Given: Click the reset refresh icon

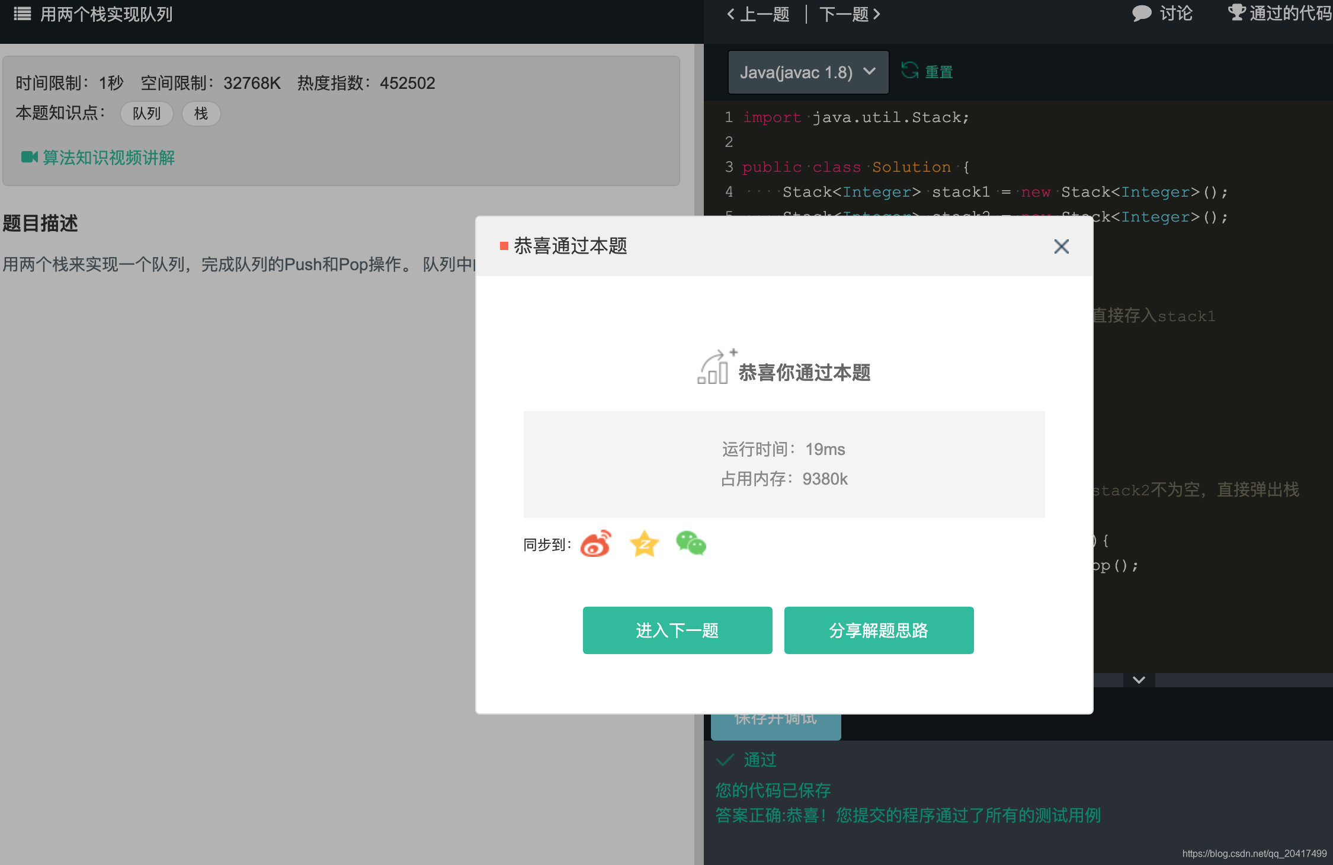Looking at the screenshot, I should pyautogui.click(x=910, y=71).
